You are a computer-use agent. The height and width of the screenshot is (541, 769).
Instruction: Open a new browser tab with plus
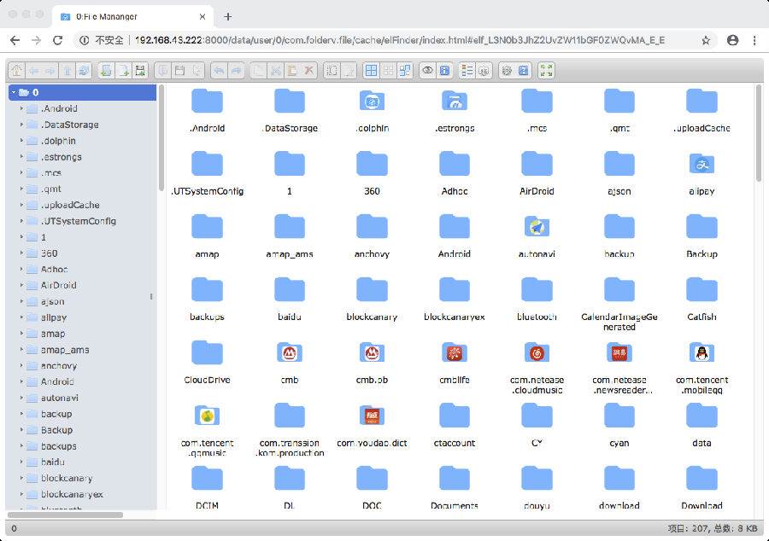coord(227,17)
